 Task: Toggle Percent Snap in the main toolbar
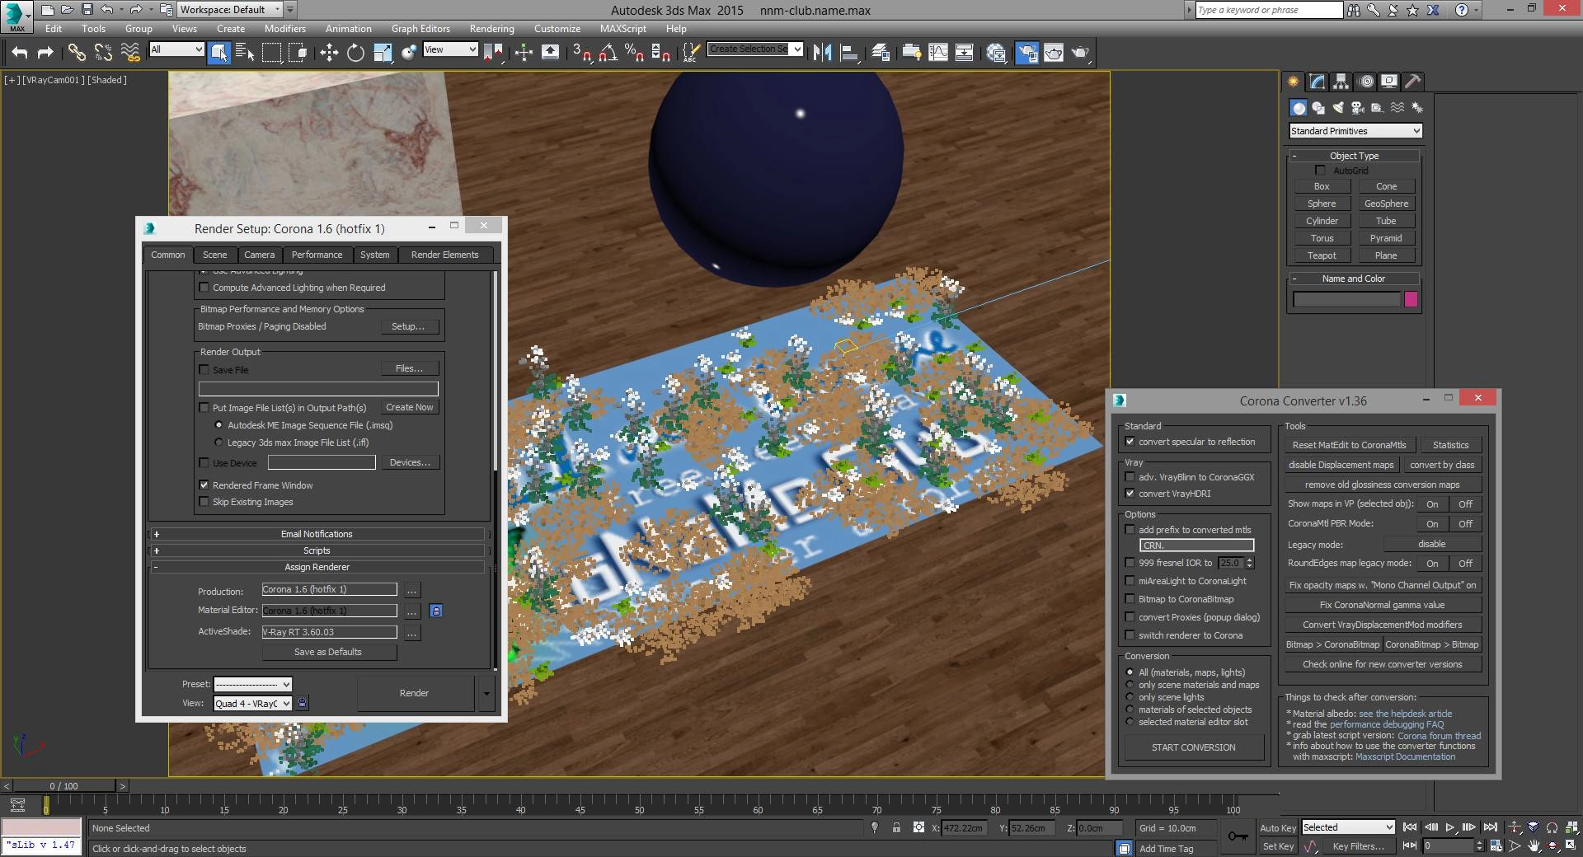click(634, 53)
